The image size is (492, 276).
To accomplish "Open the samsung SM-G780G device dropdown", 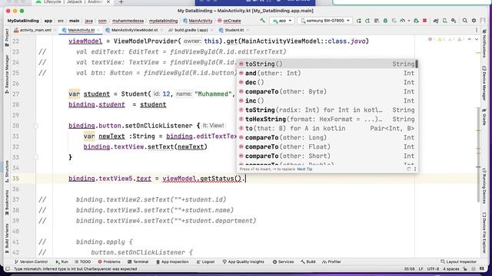I will tap(325, 21).
